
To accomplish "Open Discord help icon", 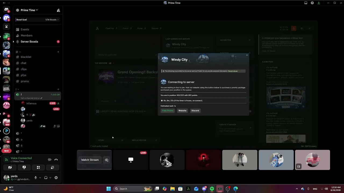I will (312, 3).
